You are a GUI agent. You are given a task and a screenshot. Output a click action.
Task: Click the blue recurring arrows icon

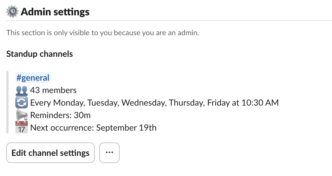coord(22,103)
